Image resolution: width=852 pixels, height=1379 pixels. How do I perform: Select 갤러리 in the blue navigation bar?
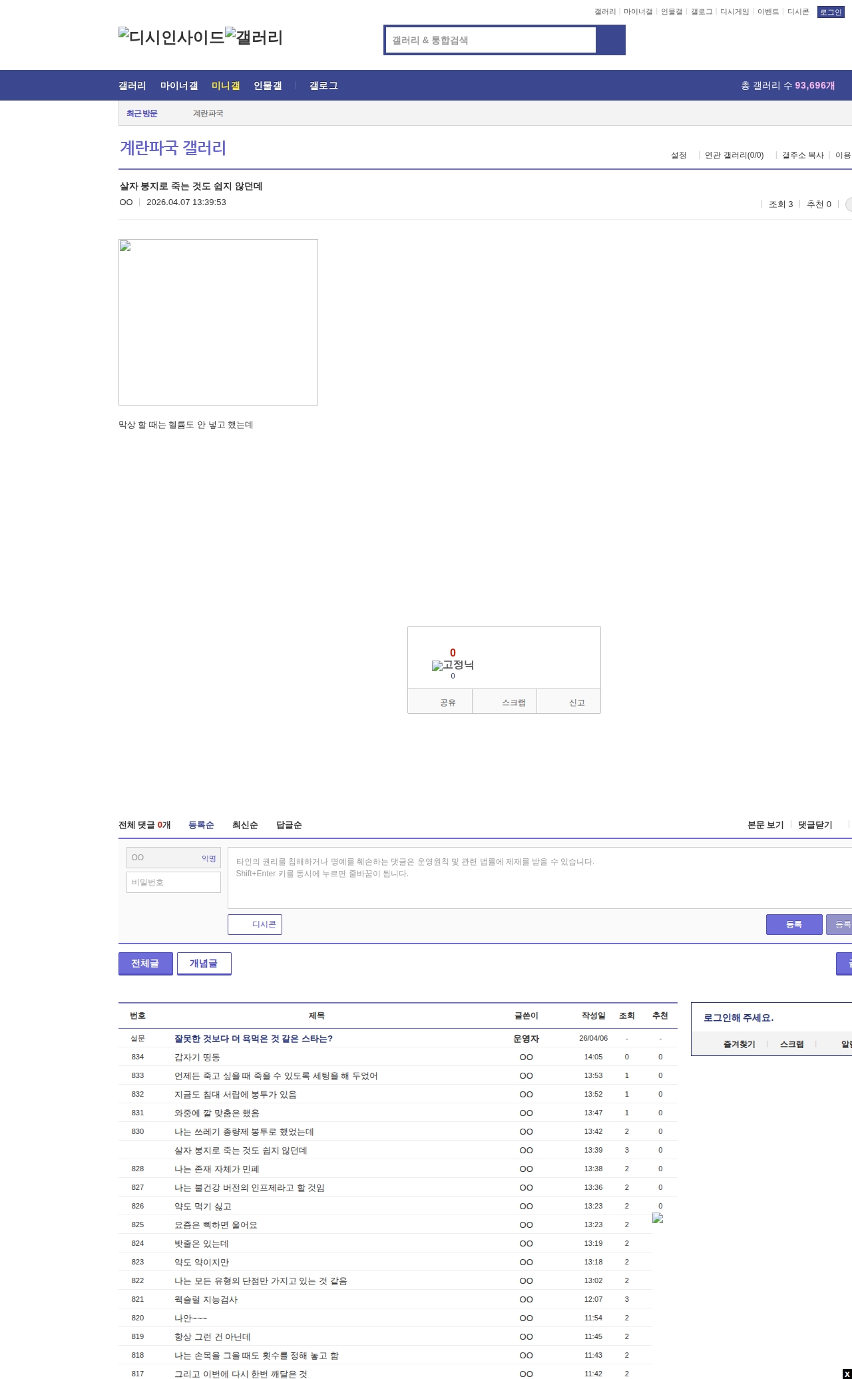coord(132,86)
